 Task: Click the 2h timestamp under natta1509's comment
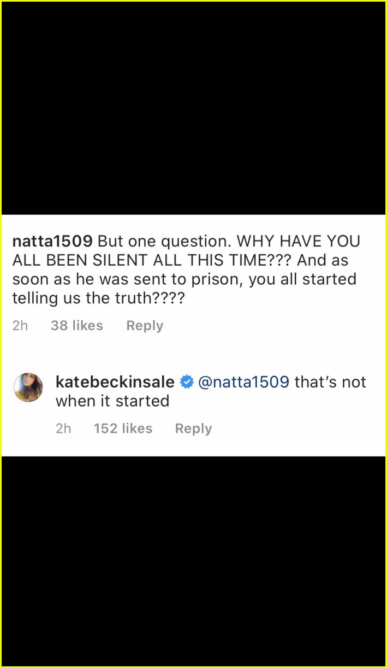pos(20,325)
